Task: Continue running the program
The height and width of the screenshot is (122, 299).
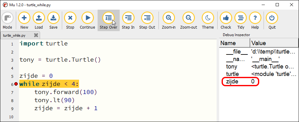Action: click(87, 21)
